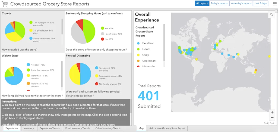Open Add a New Grocery Store Report tab
Screen dimensions: 278x132
(167, 128)
